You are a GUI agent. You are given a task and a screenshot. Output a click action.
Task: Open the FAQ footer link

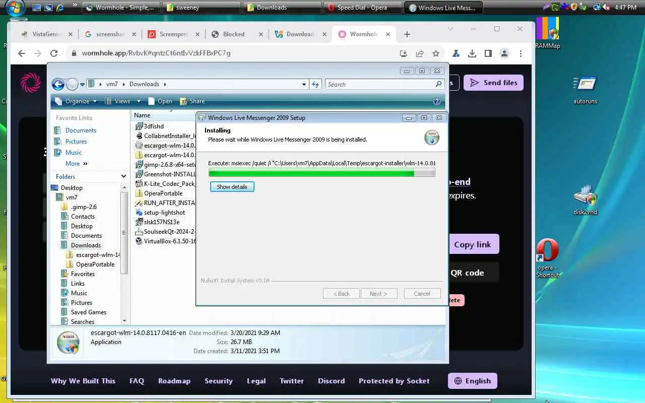tap(137, 381)
